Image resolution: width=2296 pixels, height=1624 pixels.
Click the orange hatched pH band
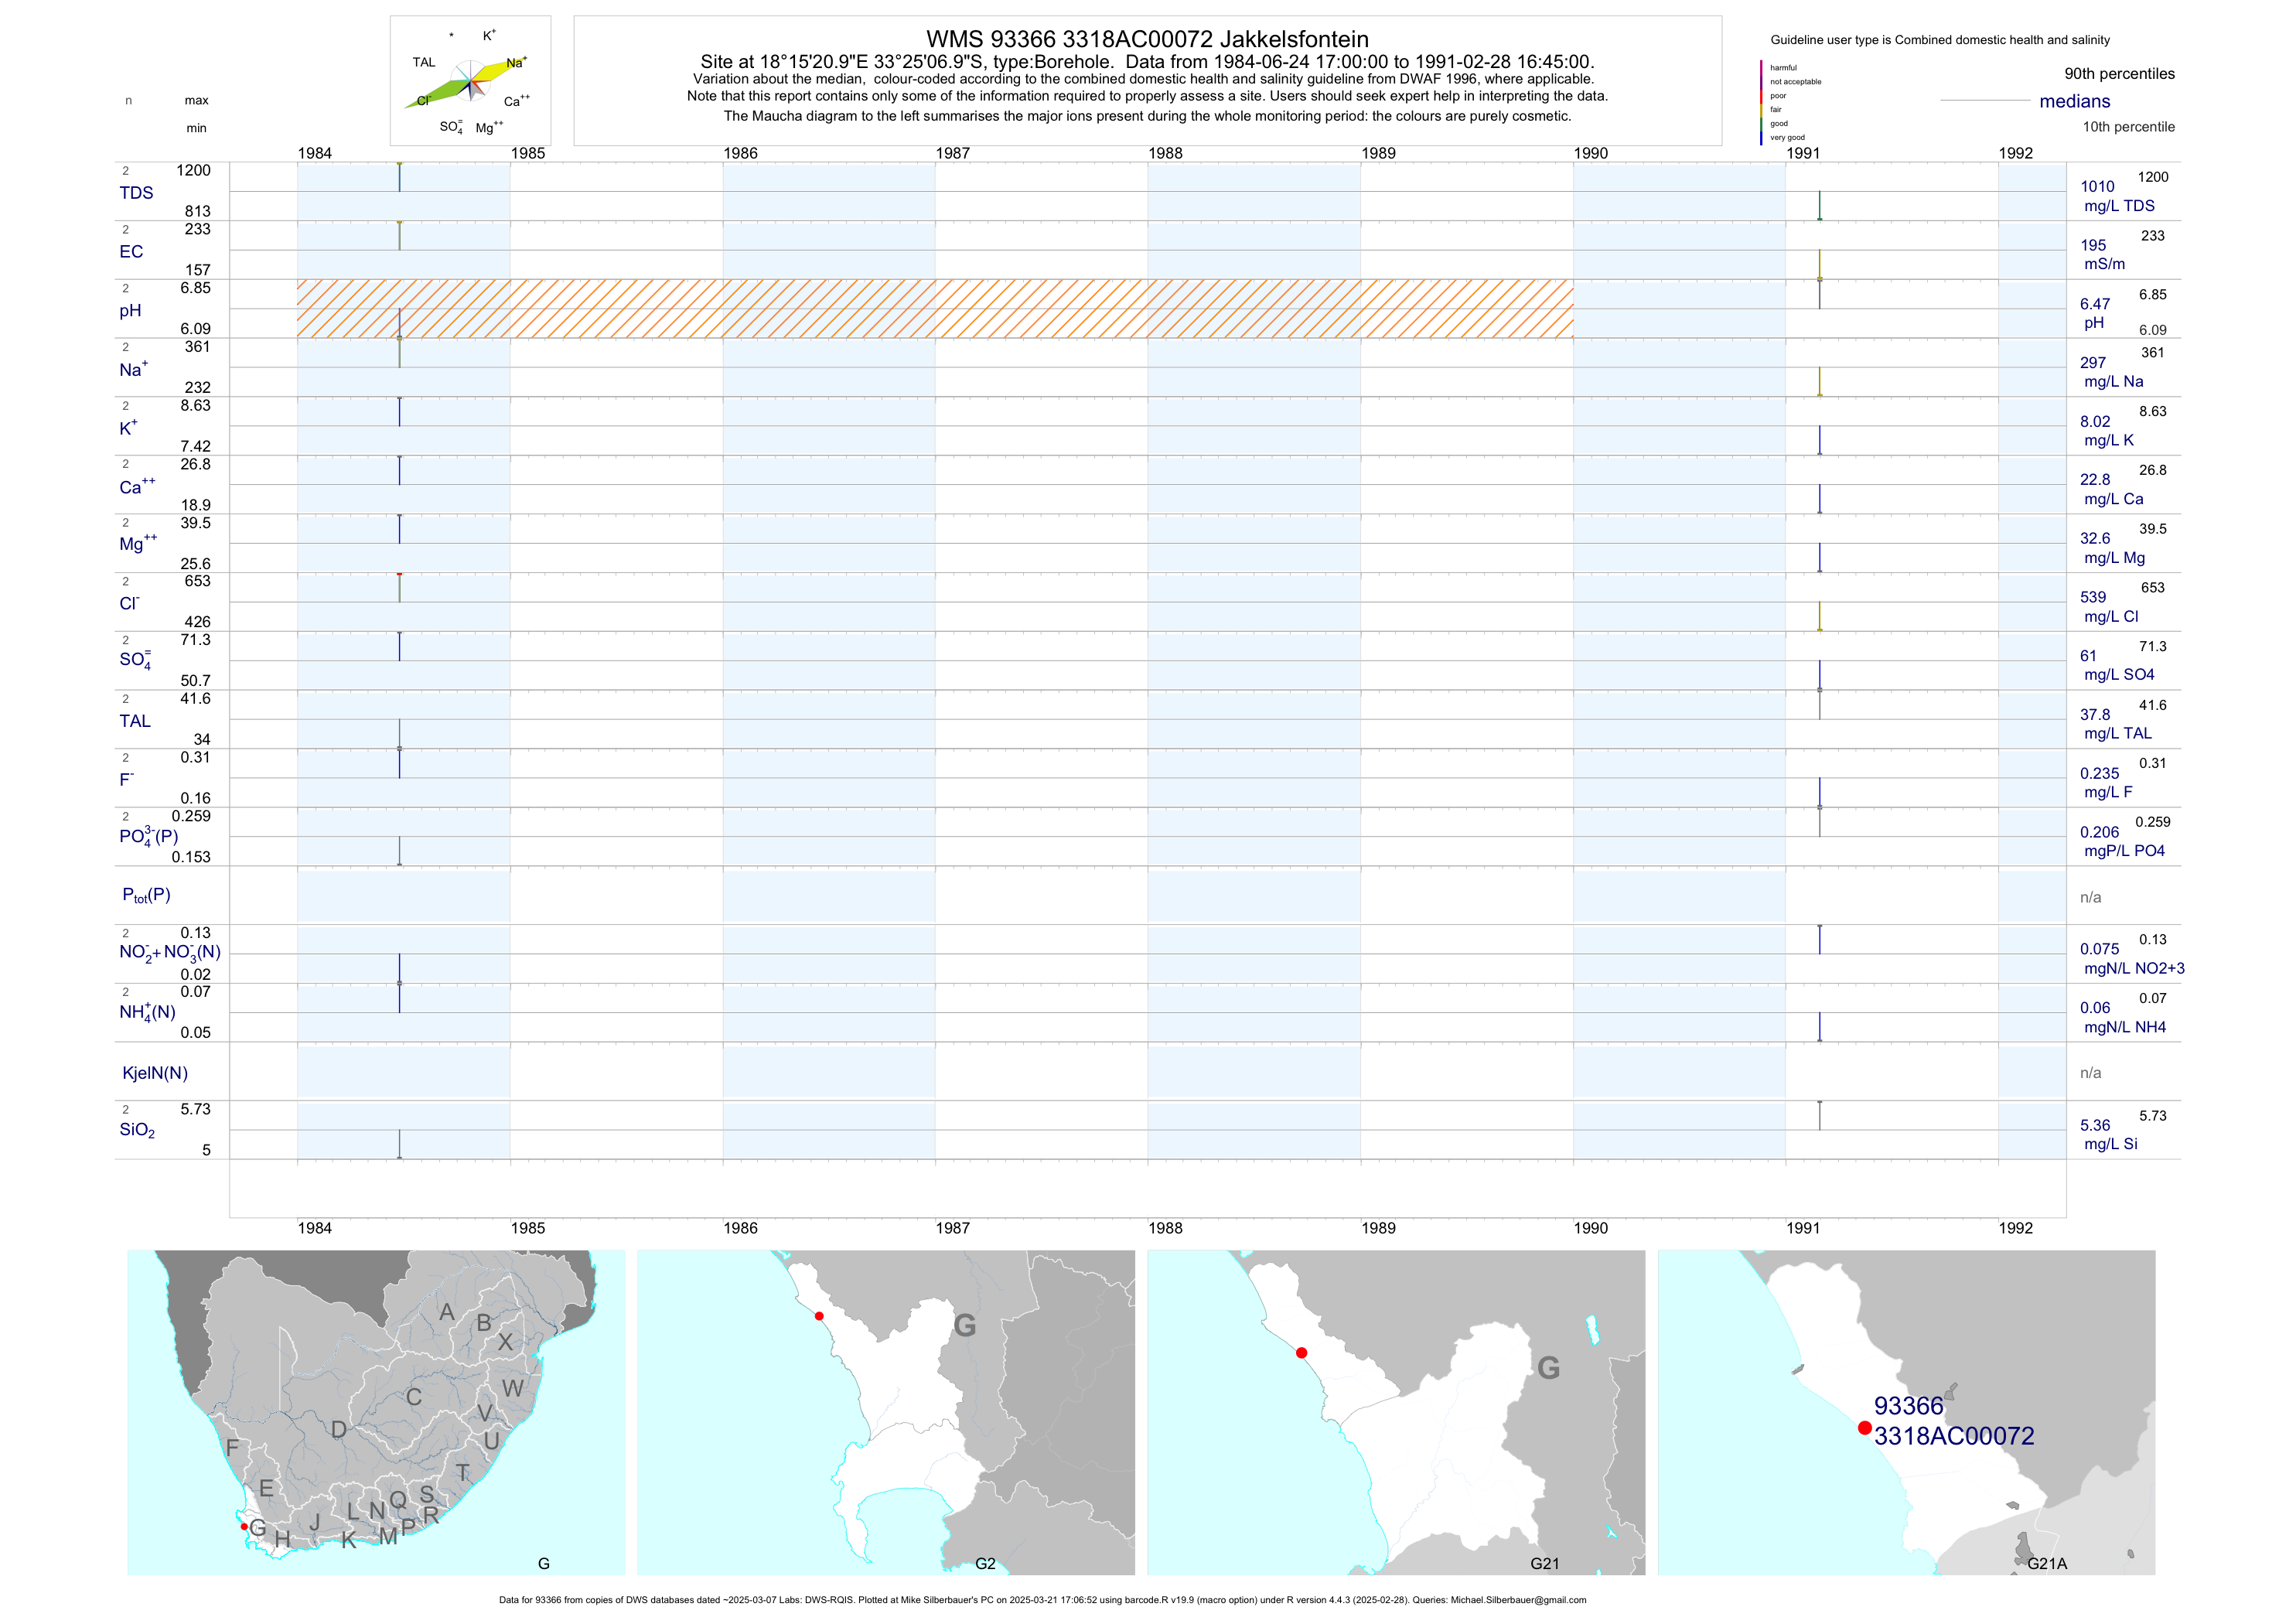(934, 308)
